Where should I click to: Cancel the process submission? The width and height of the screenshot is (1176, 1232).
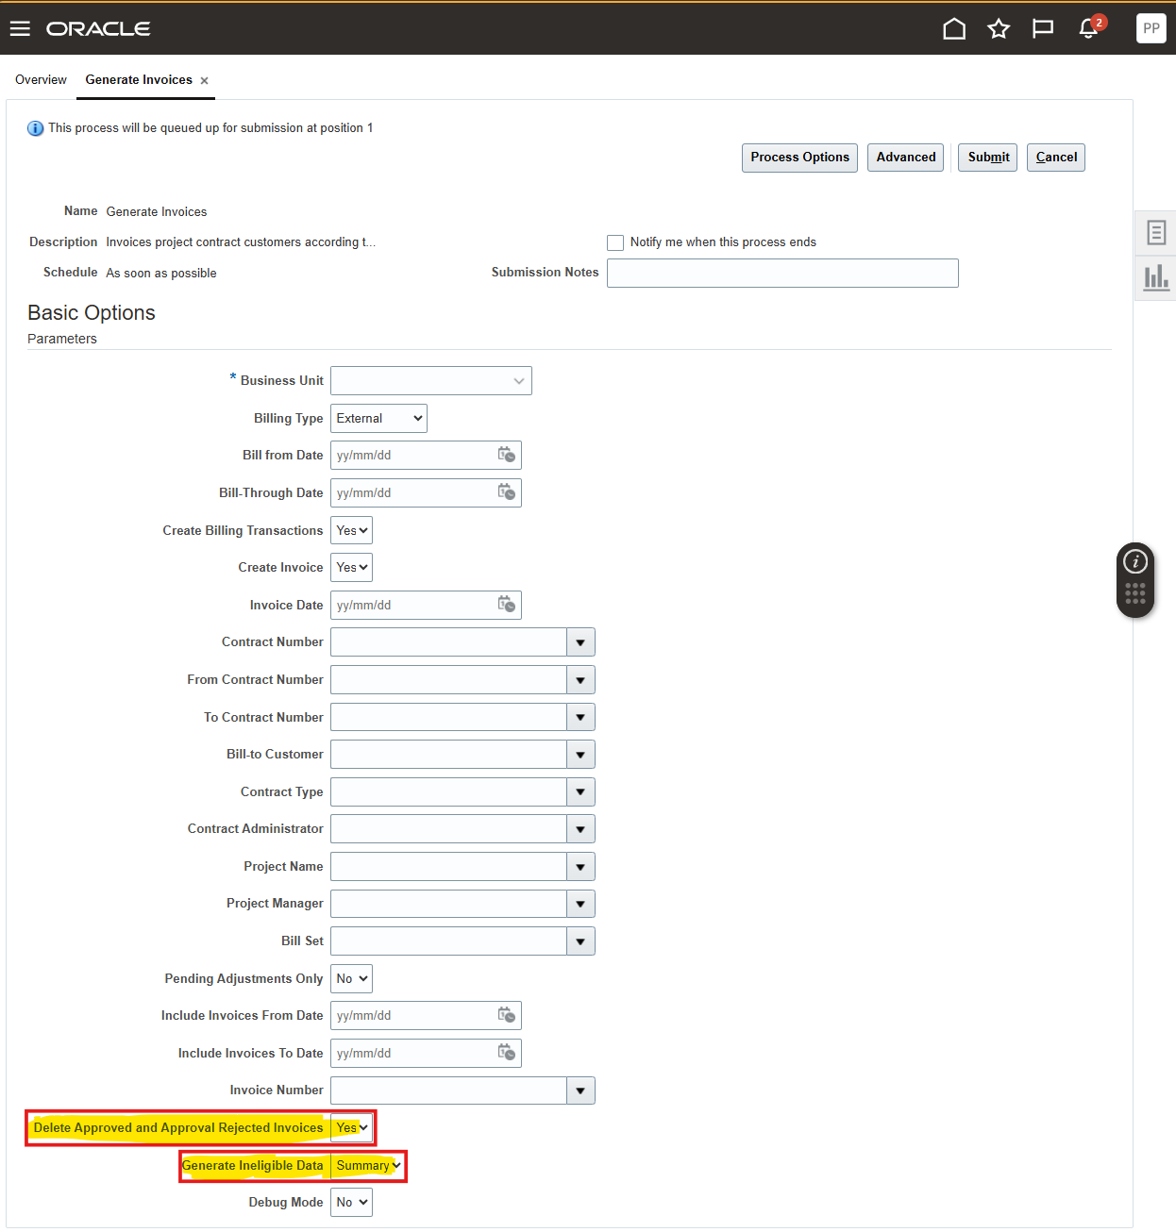[x=1056, y=158]
